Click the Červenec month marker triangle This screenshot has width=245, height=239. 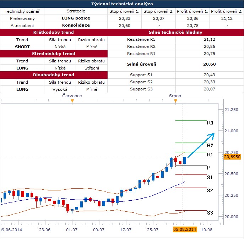[x=72, y=101]
